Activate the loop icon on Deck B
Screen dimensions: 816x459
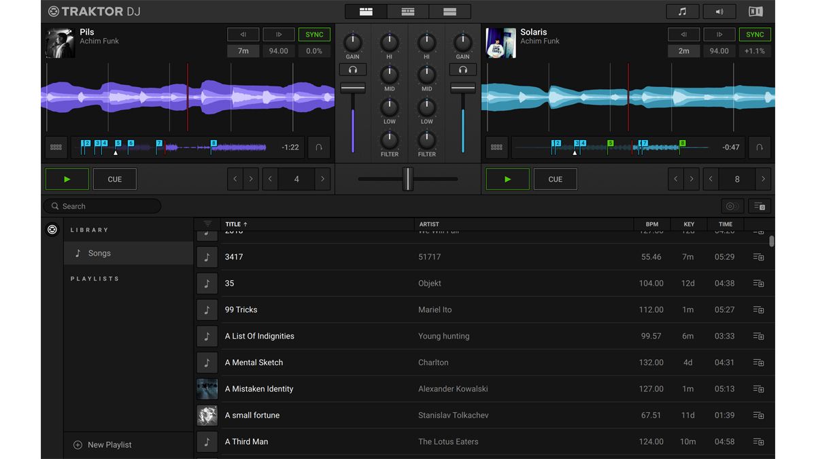click(x=759, y=147)
